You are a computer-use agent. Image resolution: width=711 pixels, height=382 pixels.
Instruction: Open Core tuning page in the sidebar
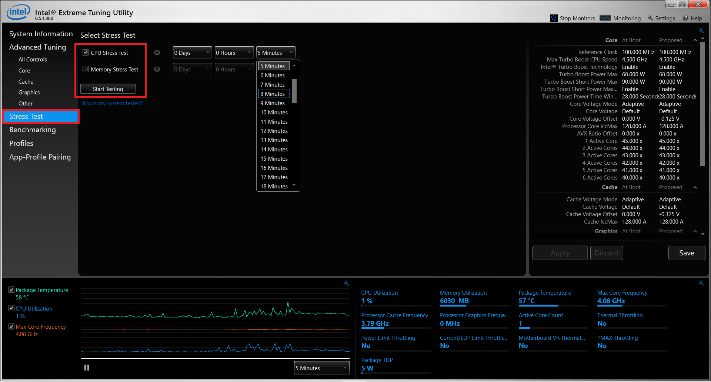click(24, 70)
